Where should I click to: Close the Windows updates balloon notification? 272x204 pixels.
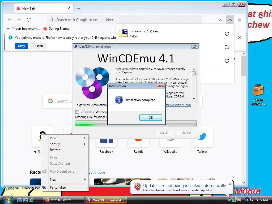(230, 184)
